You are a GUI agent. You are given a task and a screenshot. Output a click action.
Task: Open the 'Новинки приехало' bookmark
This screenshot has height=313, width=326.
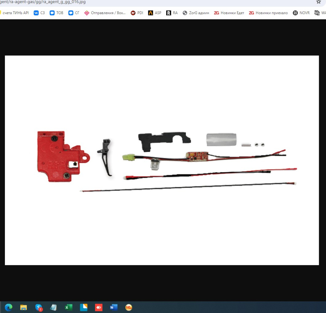pyautogui.click(x=268, y=13)
